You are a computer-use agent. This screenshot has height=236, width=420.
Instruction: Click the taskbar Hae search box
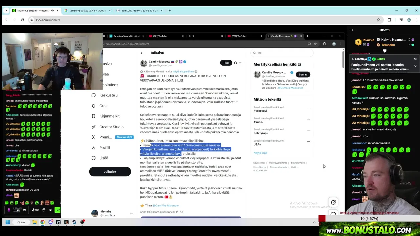pos(21,222)
